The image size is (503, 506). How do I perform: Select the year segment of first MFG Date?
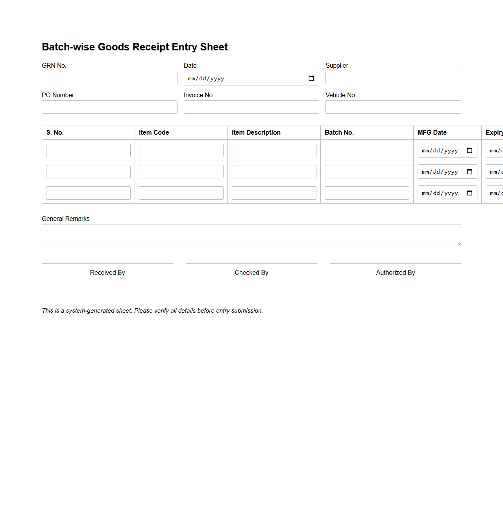click(452, 150)
